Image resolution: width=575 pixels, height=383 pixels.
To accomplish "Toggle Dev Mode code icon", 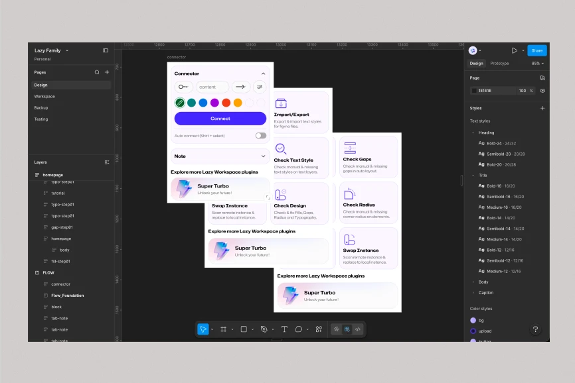I will click(x=357, y=329).
